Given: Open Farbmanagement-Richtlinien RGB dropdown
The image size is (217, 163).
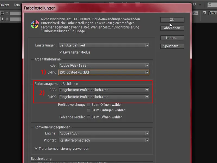Looking at the screenshot, I should (104, 90).
